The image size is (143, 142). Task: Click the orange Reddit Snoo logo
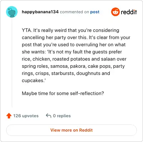coord(115,12)
